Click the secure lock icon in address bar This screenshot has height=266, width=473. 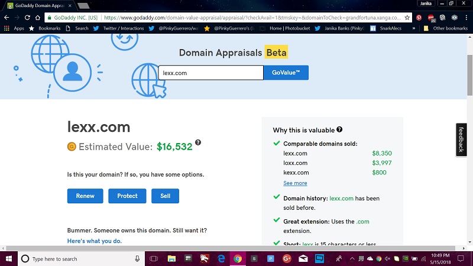point(50,18)
